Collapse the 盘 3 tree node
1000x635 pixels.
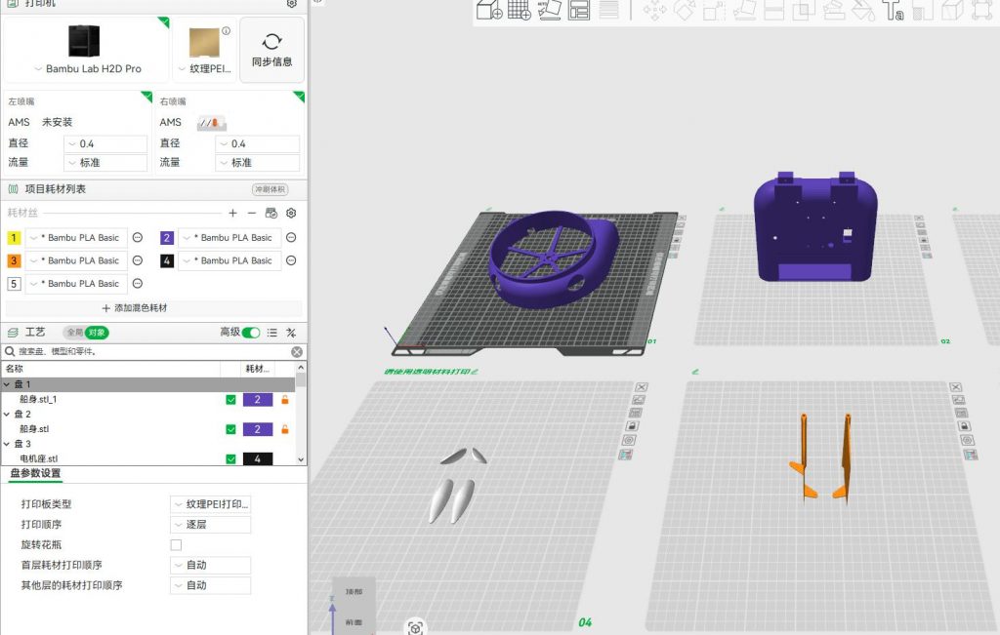7,444
